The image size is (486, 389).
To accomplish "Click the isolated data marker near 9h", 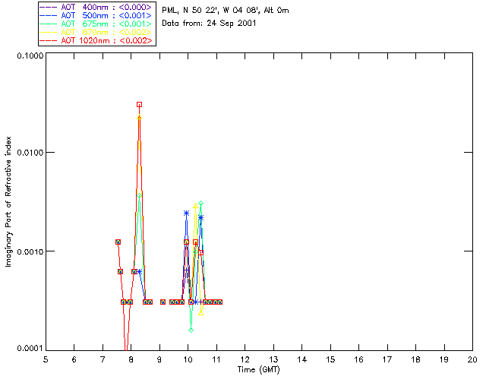I will point(163,302).
